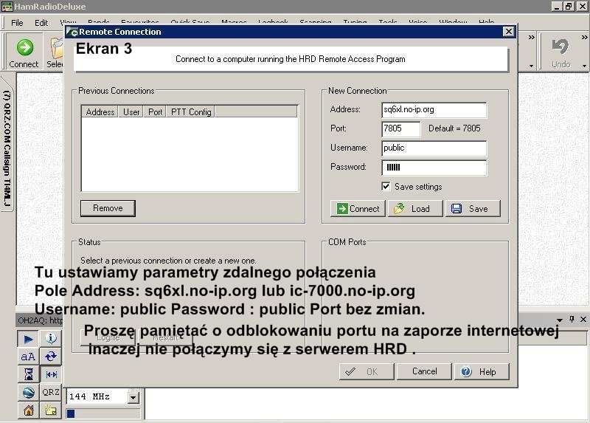This screenshot has width=590, height=423.
Task: Click the hourglass icon
Action: click(x=28, y=374)
